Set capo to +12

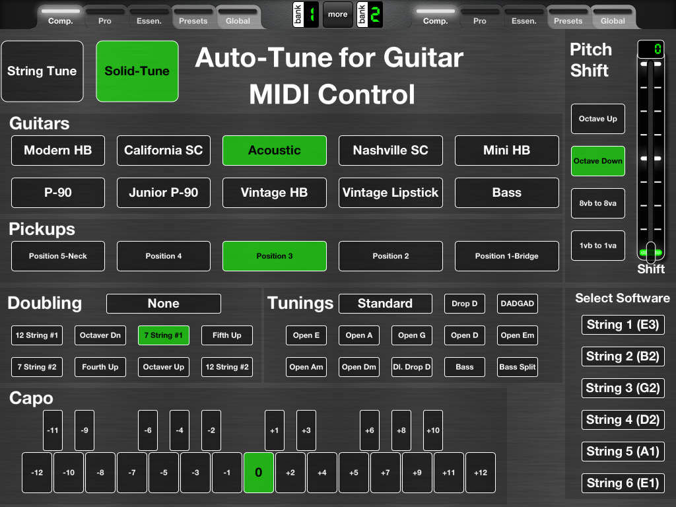coord(481,473)
